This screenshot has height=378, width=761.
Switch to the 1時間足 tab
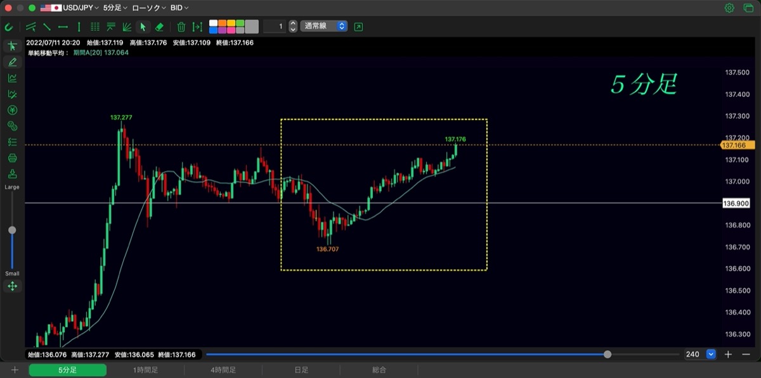coord(146,370)
